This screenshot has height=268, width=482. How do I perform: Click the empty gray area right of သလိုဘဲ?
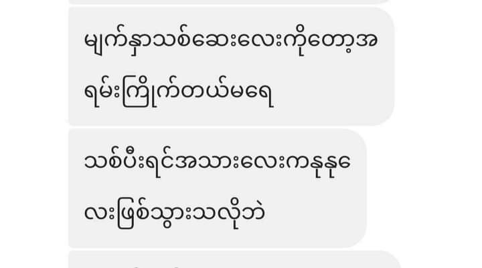[313, 214]
